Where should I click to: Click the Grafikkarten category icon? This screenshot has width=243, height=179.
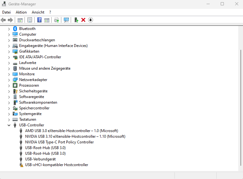(15, 51)
